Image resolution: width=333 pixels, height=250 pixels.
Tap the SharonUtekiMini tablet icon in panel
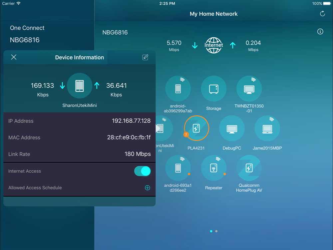tap(79, 86)
